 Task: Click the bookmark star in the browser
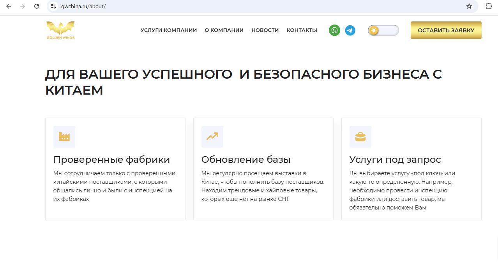point(469,6)
